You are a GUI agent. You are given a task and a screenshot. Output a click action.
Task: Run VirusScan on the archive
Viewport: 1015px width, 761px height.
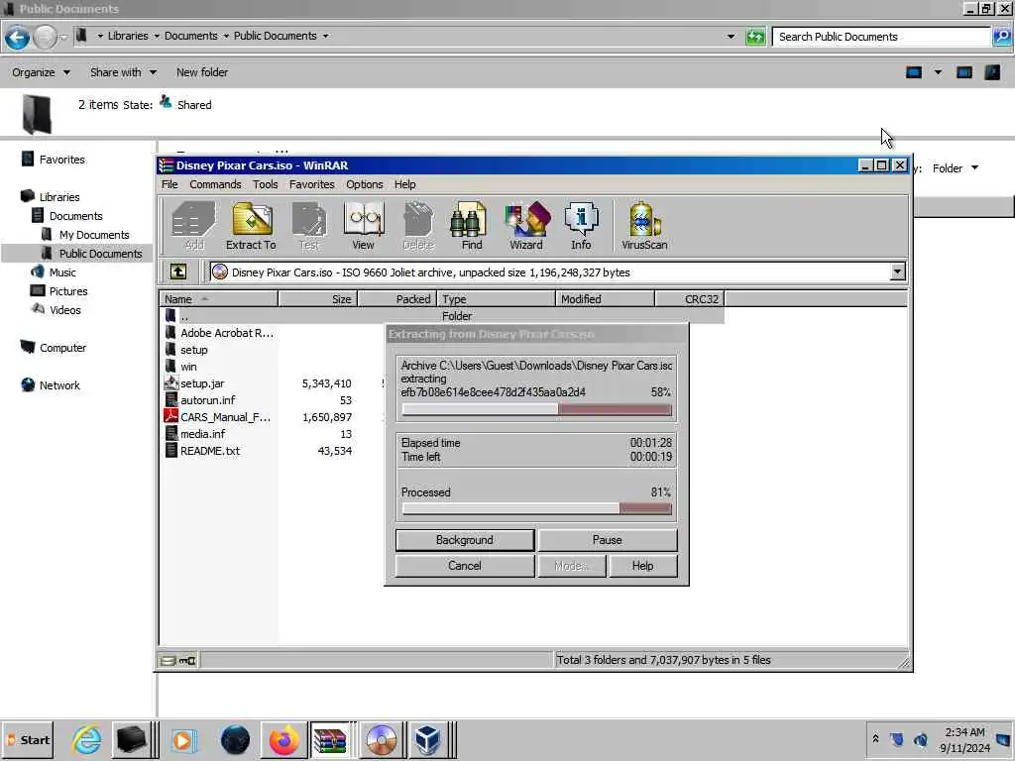coord(644,226)
